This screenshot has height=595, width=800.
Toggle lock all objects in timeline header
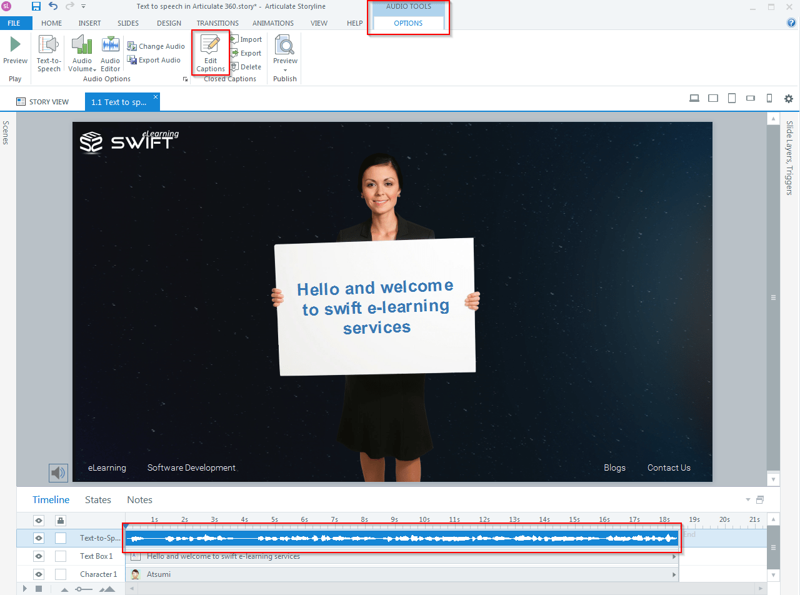click(x=61, y=520)
